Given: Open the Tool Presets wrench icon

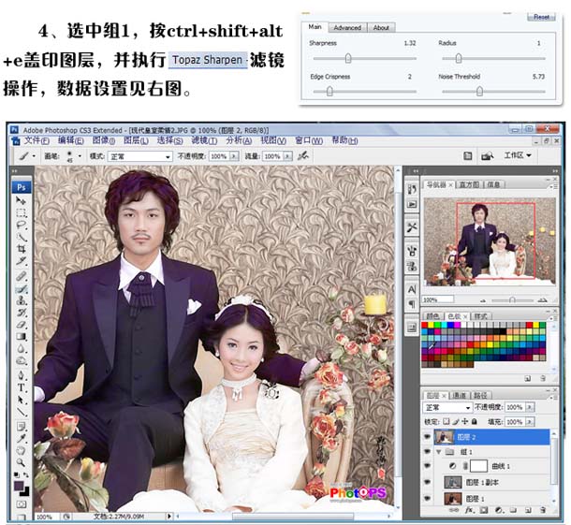Looking at the screenshot, I should point(412,228).
